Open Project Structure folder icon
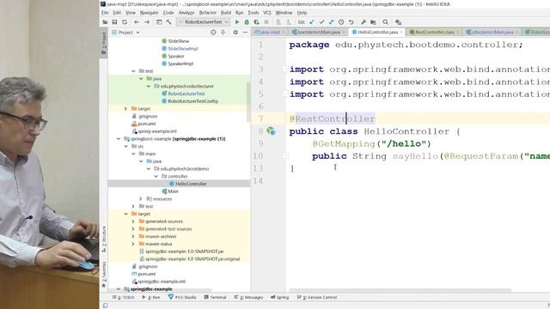The image size is (550, 309). [373, 22]
